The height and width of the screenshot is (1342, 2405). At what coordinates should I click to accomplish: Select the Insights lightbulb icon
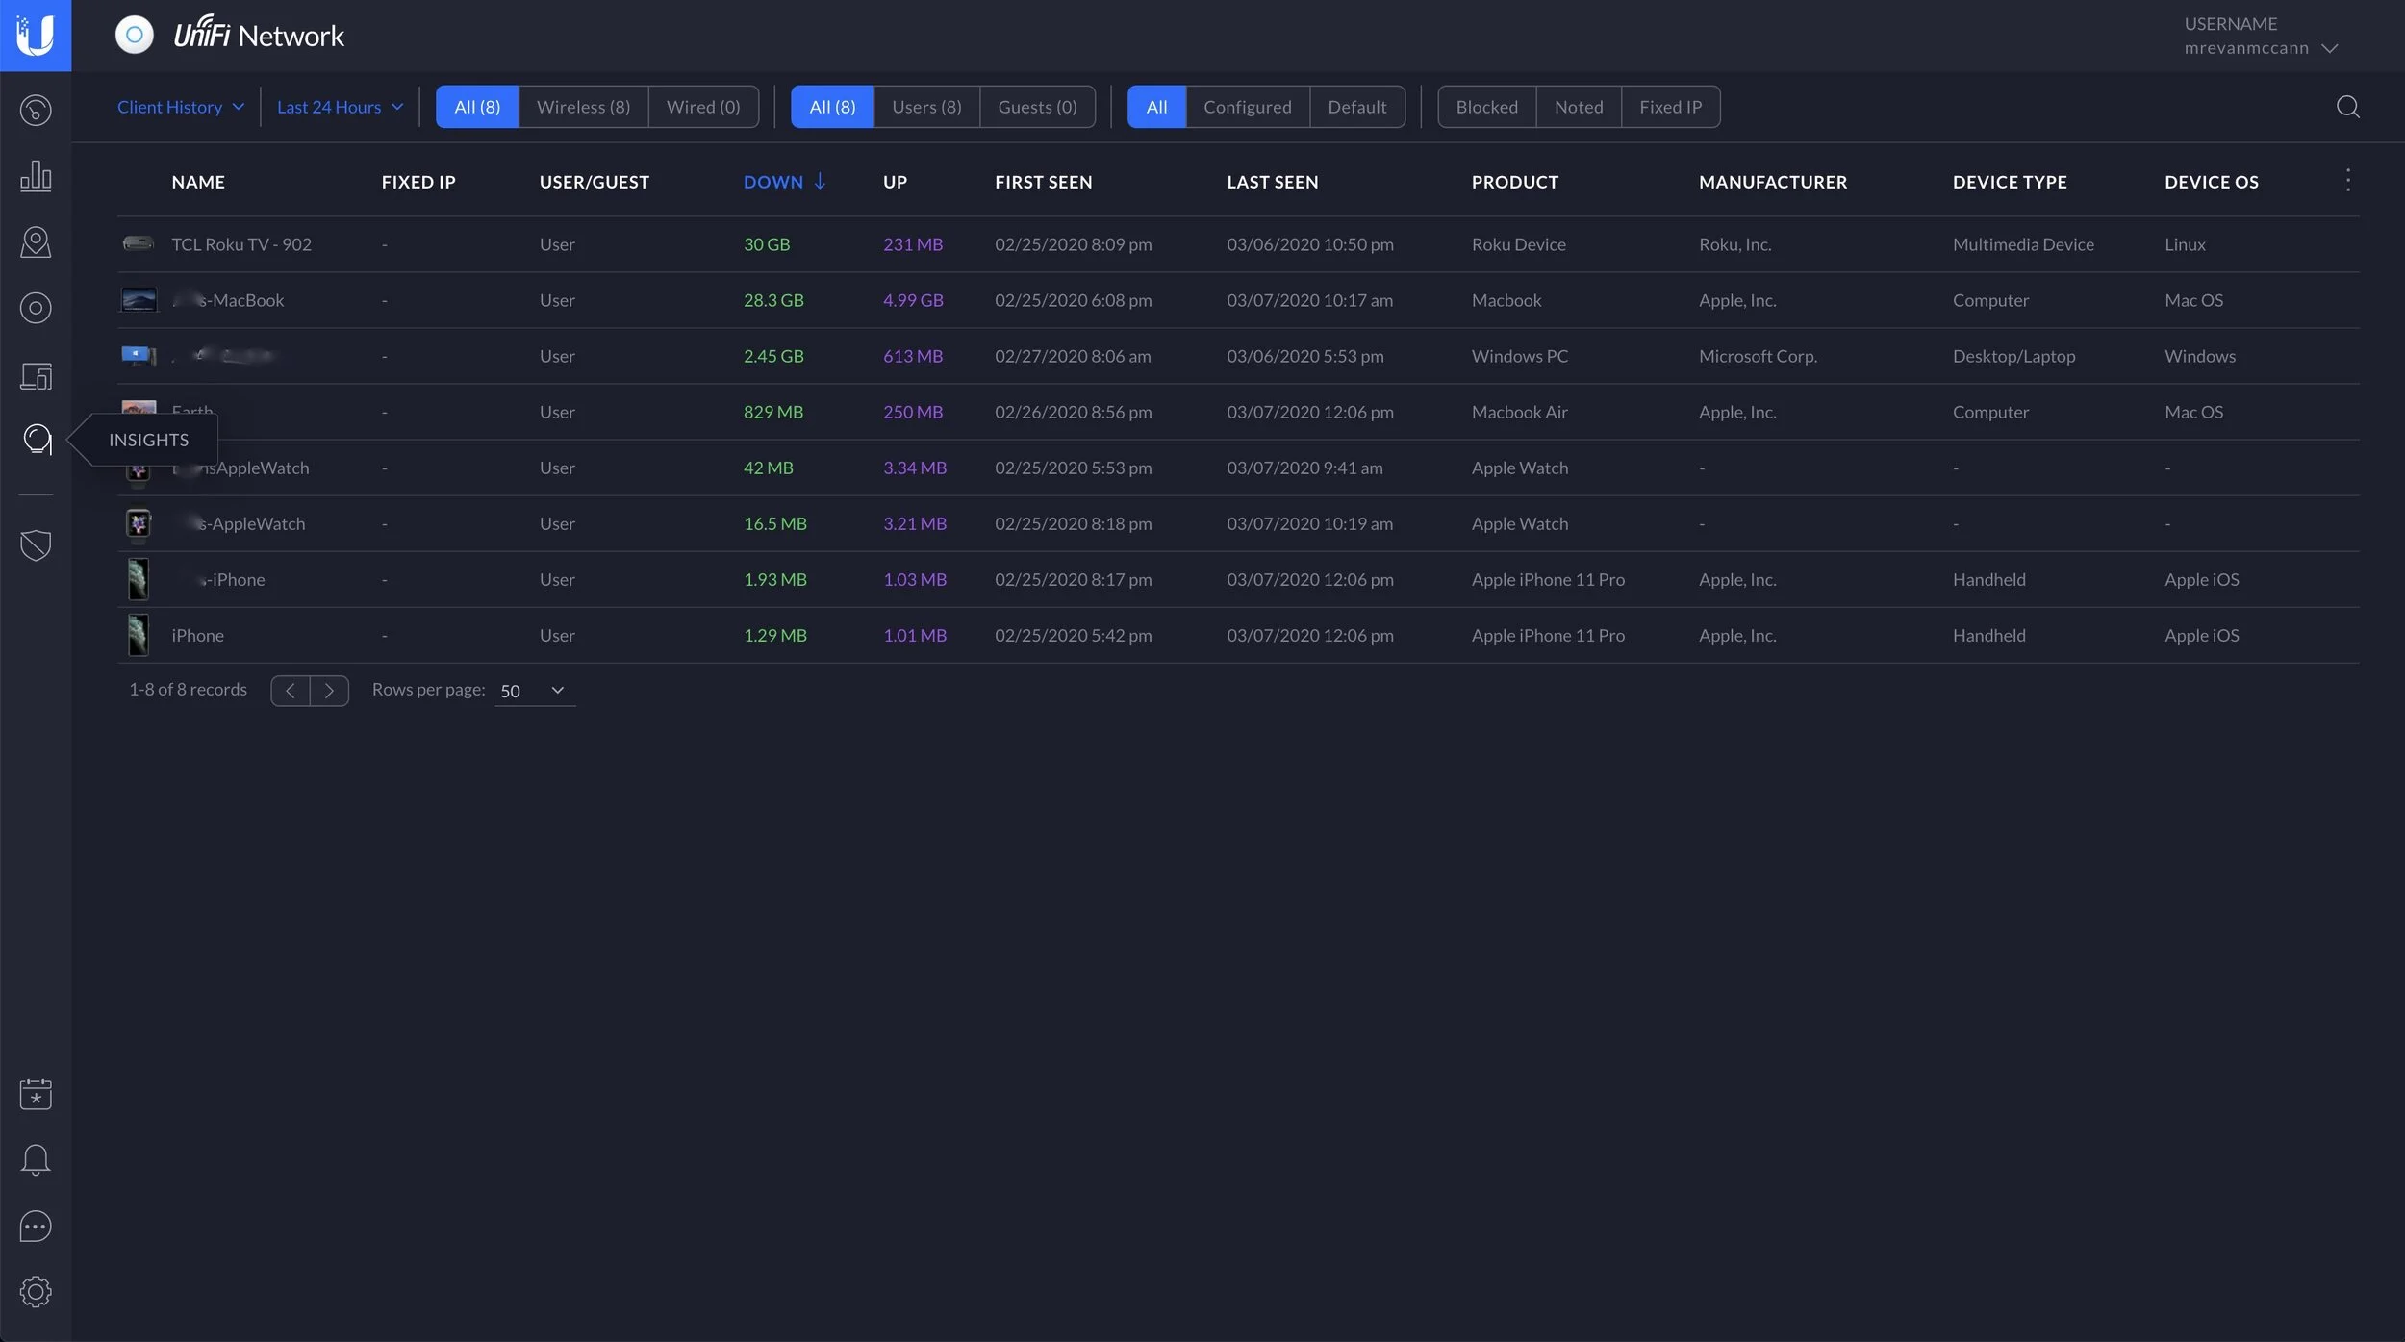36,440
